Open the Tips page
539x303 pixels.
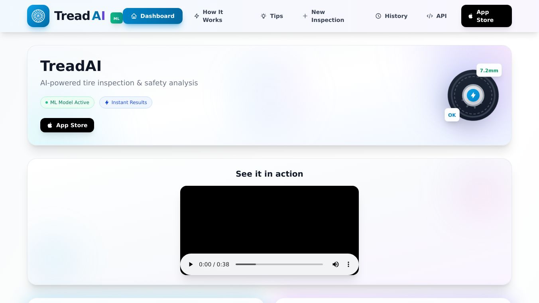click(272, 16)
